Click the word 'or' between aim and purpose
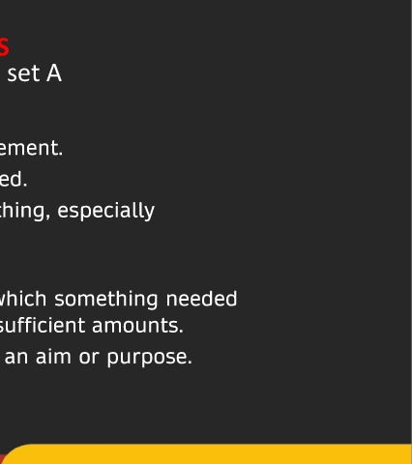Image resolution: width=412 pixels, height=464 pixels. point(89,358)
